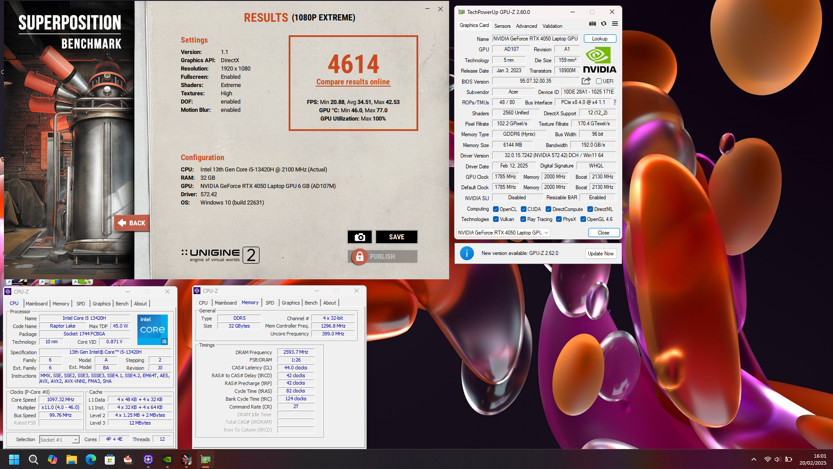833x469 pixels.
Task: Click the battery tray icon
Action: point(788,459)
